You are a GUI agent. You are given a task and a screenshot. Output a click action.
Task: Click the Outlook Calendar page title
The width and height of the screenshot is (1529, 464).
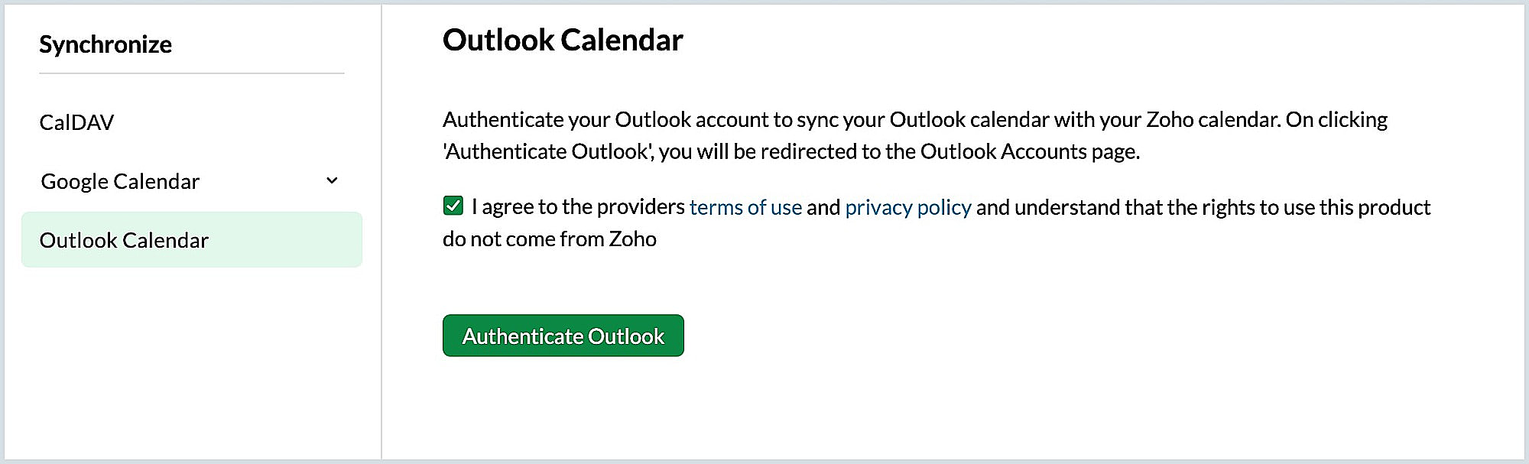click(563, 40)
